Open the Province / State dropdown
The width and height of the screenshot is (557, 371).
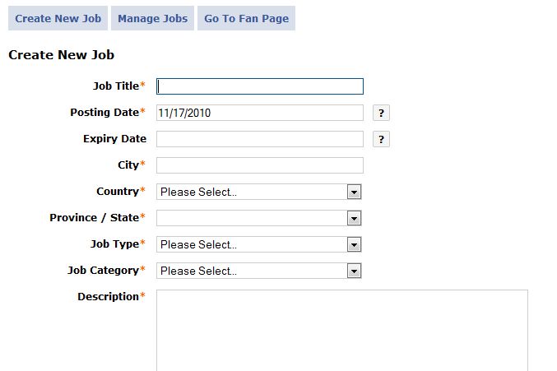tap(354, 218)
